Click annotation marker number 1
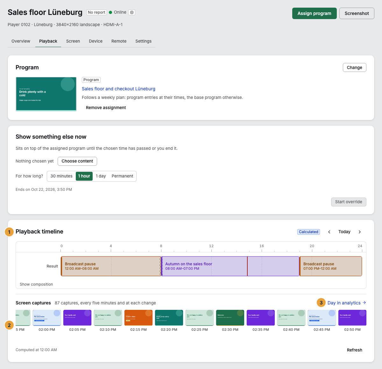Viewport: 382px width, 369px height. tap(9, 232)
